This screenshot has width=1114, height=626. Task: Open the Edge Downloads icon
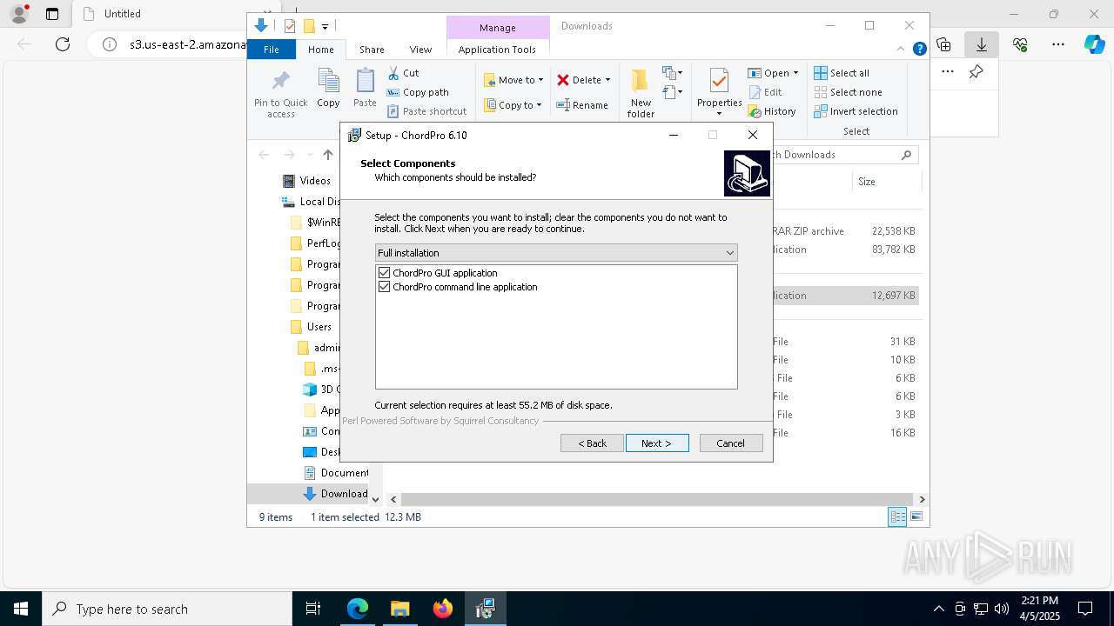(x=982, y=44)
